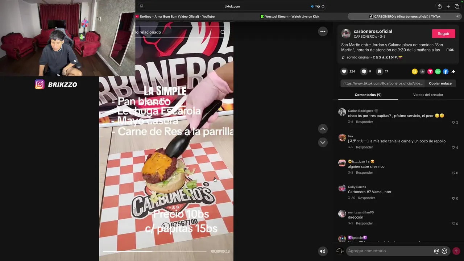Switch to Videos del creador tab
This screenshot has width=464, height=261.
(428, 95)
